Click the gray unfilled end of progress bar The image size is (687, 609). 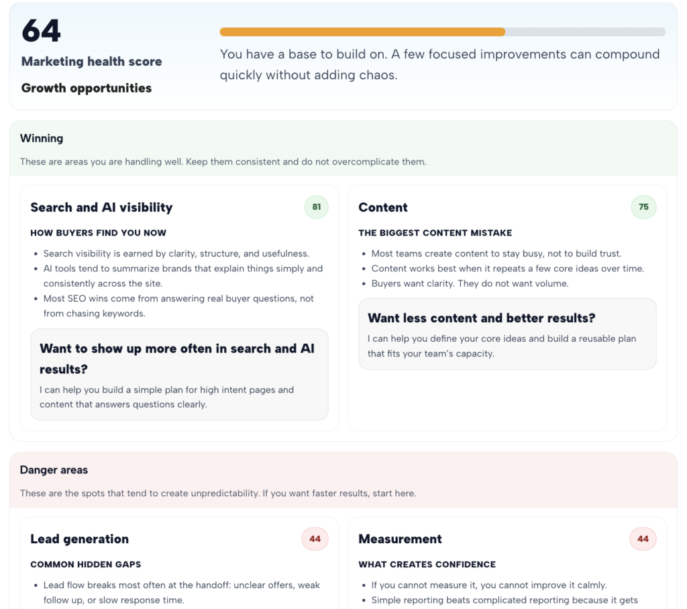click(585, 32)
